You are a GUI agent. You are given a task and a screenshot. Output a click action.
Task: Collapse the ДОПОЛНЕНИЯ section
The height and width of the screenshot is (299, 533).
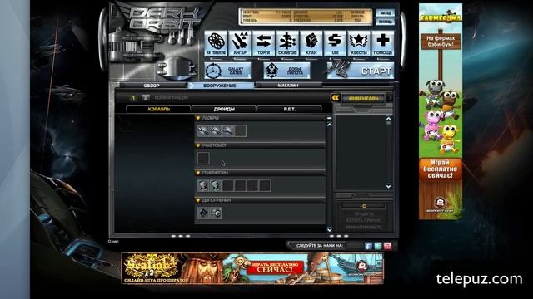coord(198,200)
